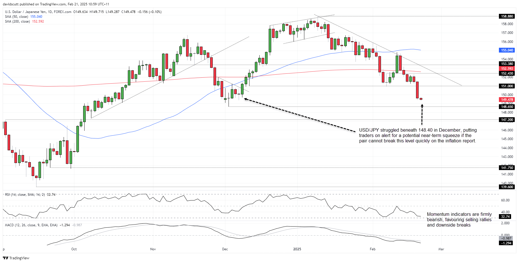Click the red 149.478 current price tag
The height and width of the screenshot is (263, 519).
[x=507, y=100]
